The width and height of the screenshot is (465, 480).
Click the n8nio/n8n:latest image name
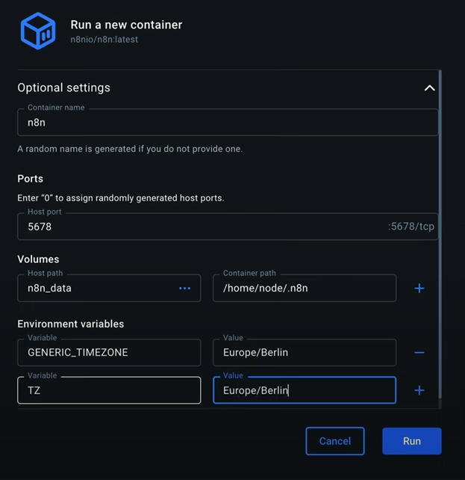pos(104,40)
